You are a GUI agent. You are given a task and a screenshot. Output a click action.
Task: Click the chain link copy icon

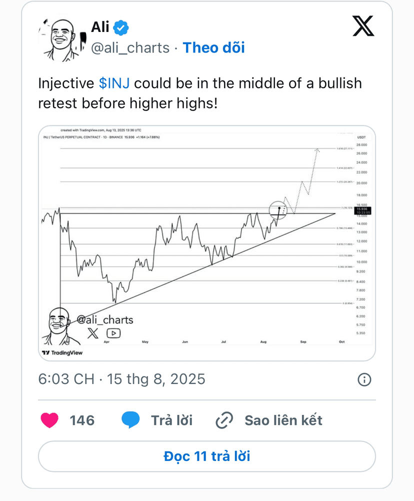(224, 420)
